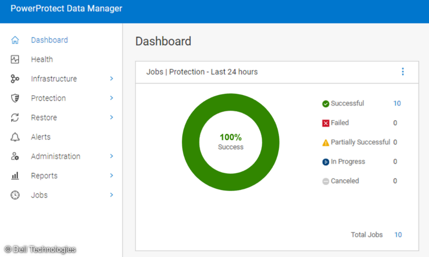This screenshot has width=429, height=257.
Task: Expand the Administration menu chevron
Action: pyautogui.click(x=112, y=156)
